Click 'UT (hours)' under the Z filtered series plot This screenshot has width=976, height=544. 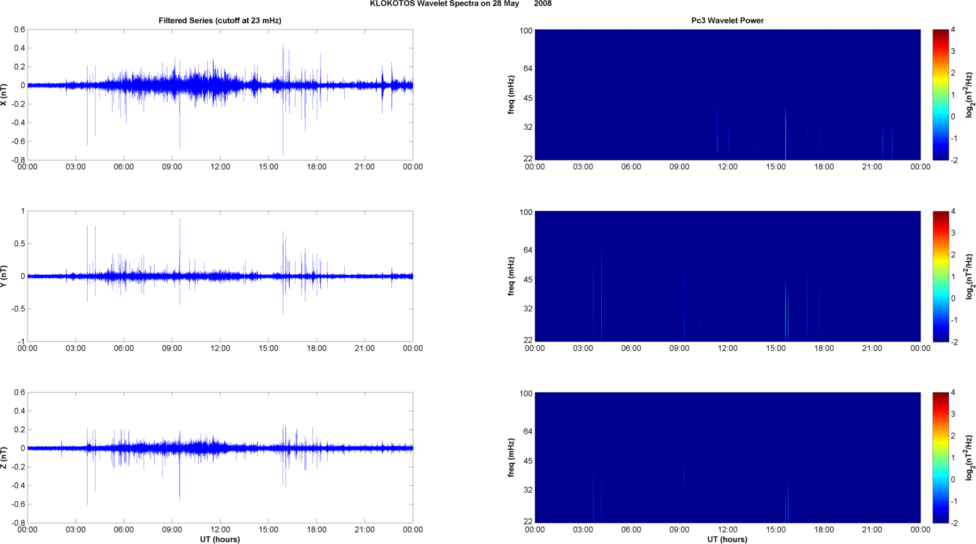click(x=220, y=540)
